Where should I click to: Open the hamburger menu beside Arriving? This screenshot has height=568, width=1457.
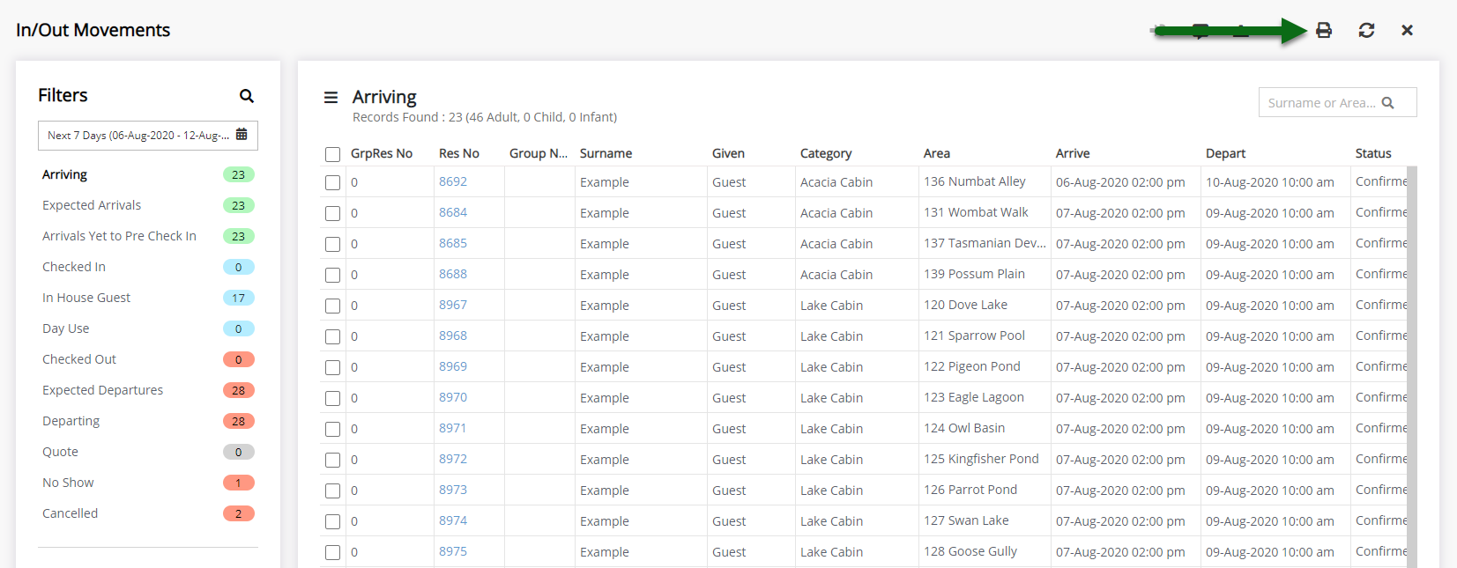pyautogui.click(x=331, y=97)
